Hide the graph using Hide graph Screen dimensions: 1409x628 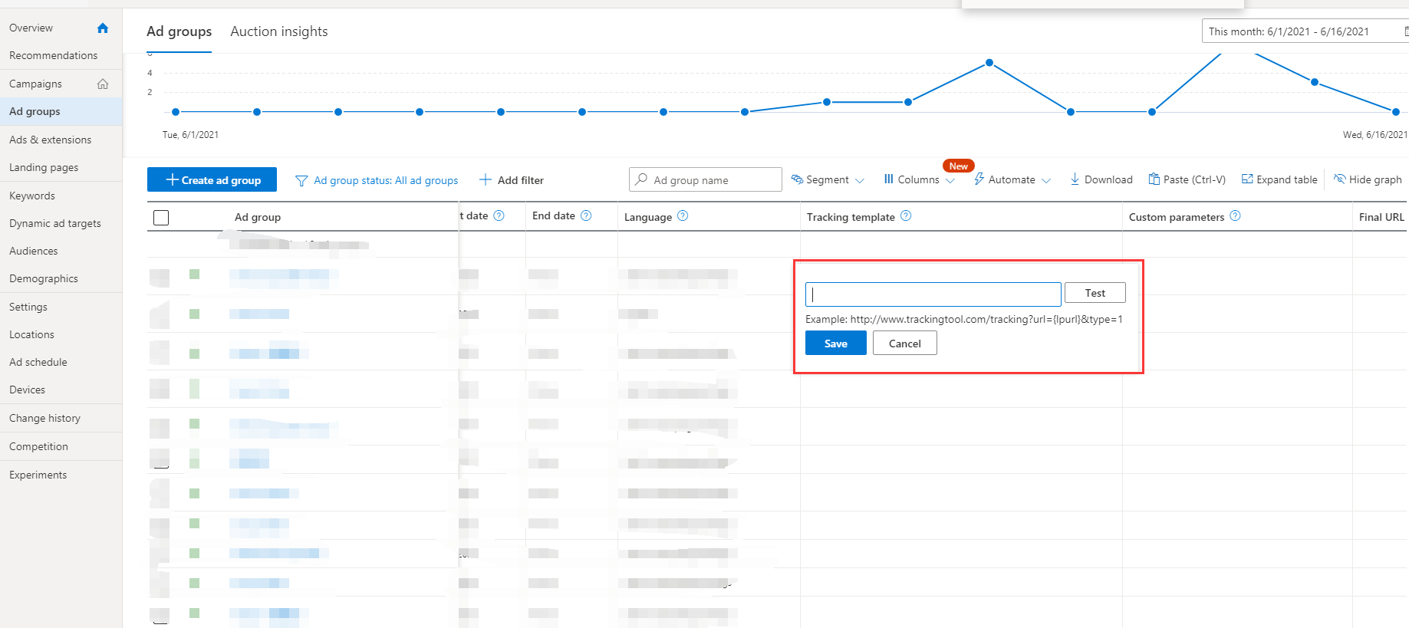click(1368, 179)
